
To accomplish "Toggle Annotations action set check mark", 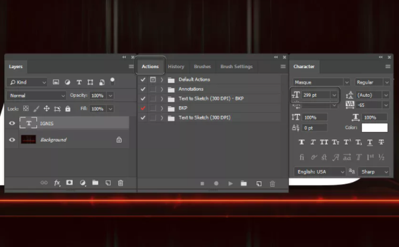I will click(143, 89).
